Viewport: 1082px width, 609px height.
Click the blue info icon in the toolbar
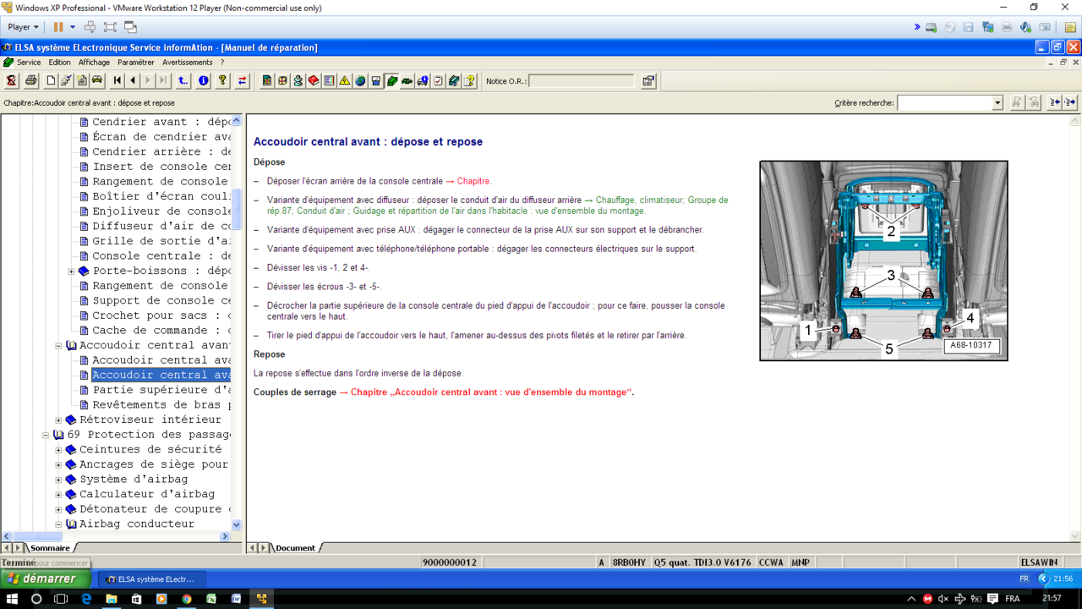(x=202, y=80)
